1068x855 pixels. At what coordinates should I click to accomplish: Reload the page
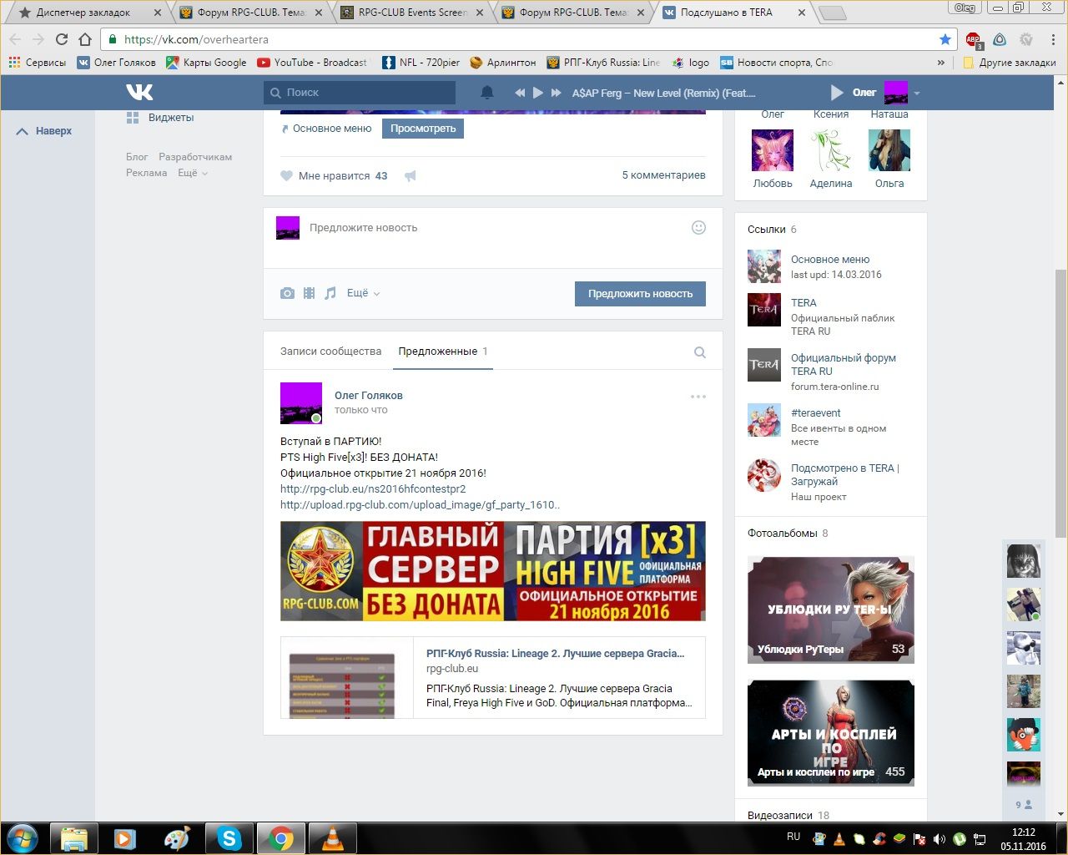pyautogui.click(x=61, y=39)
